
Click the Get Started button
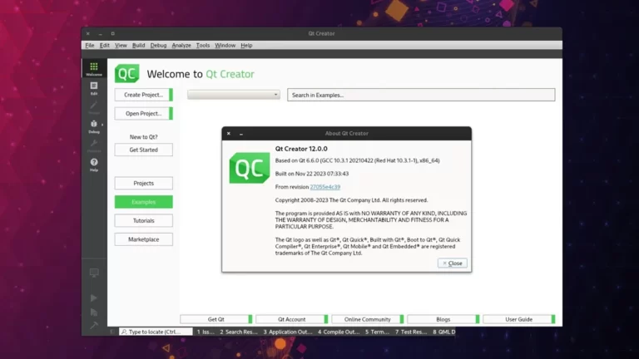[x=143, y=150]
